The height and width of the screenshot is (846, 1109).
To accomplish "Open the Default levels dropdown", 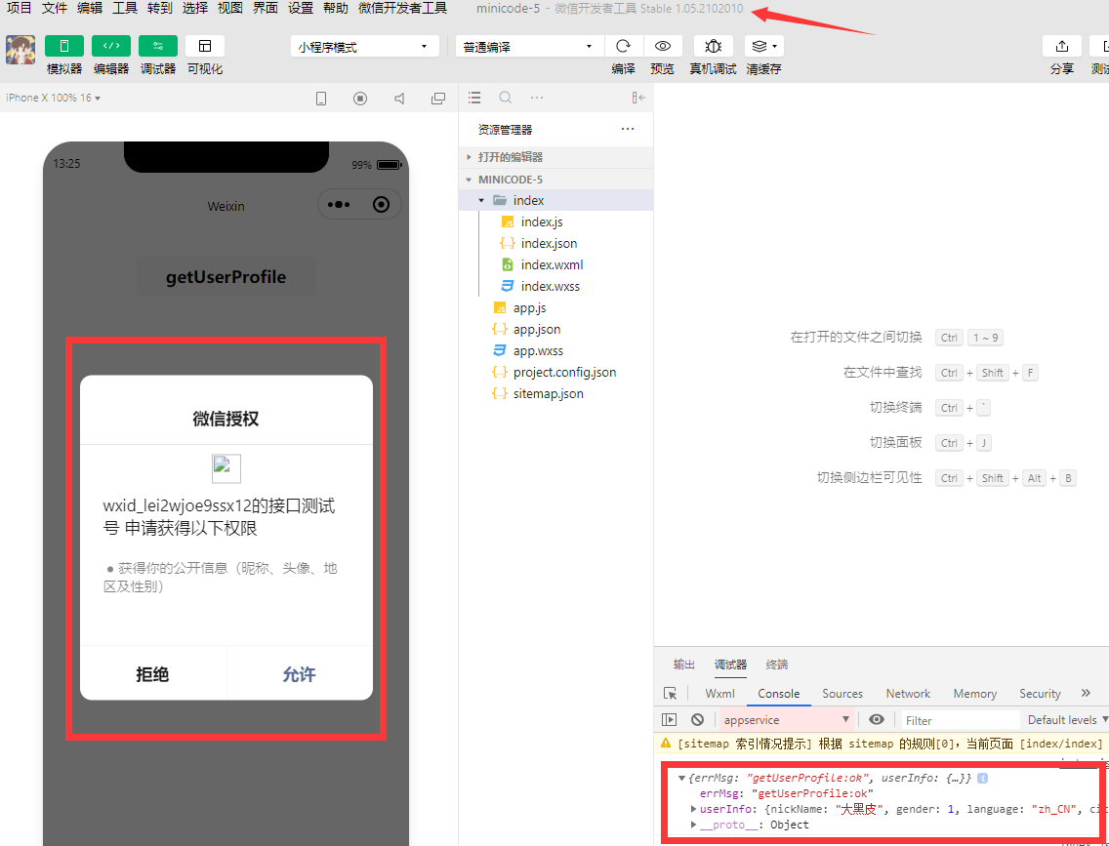I will click(x=1067, y=719).
